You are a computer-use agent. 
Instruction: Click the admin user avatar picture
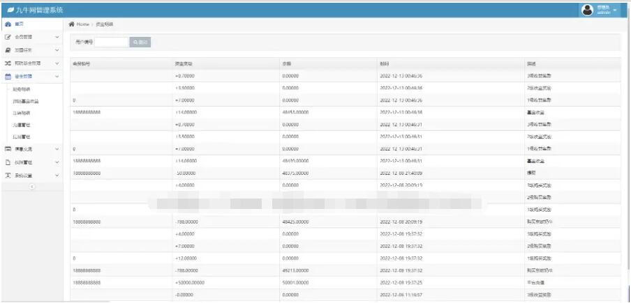pos(587,9)
